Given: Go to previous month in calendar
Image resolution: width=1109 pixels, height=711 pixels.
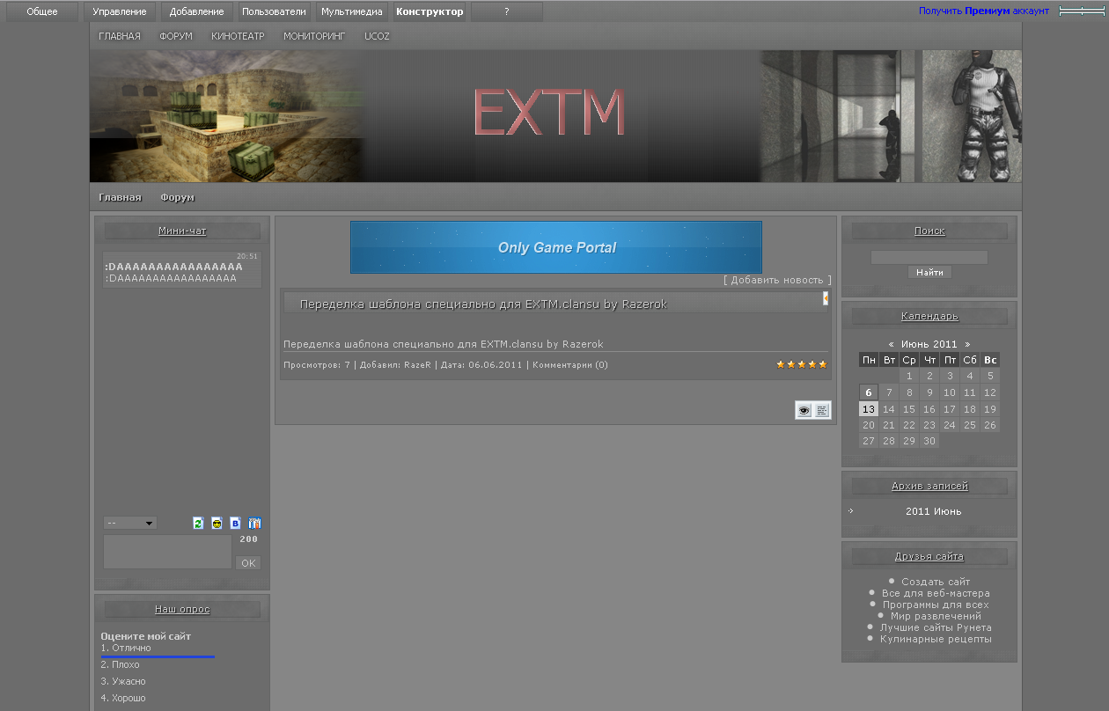Looking at the screenshot, I should [x=892, y=344].
